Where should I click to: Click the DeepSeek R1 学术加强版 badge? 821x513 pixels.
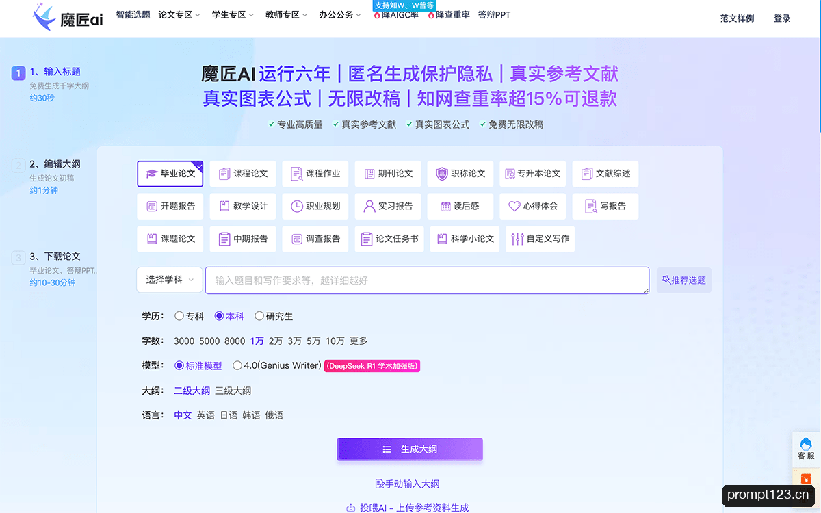[372, 366]
